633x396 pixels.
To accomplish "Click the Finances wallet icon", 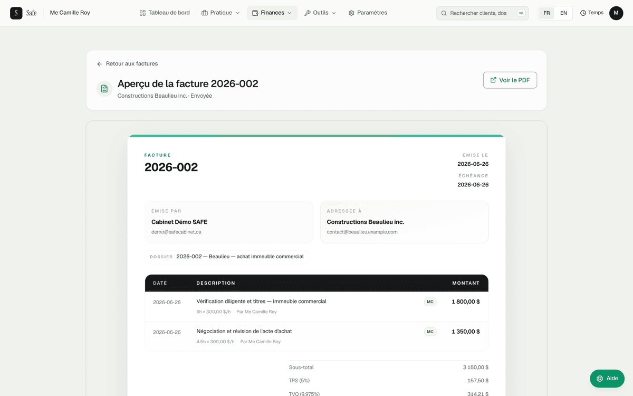I will pyautogui.click(x=255, y=13).
